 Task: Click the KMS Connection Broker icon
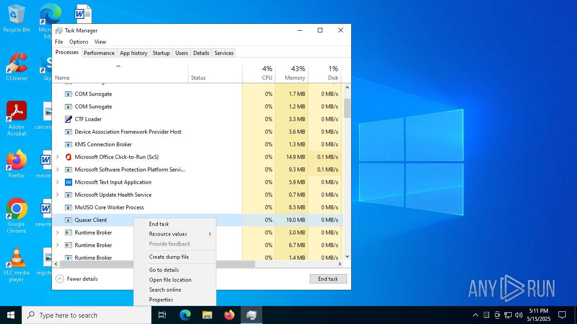pos(69,144)
